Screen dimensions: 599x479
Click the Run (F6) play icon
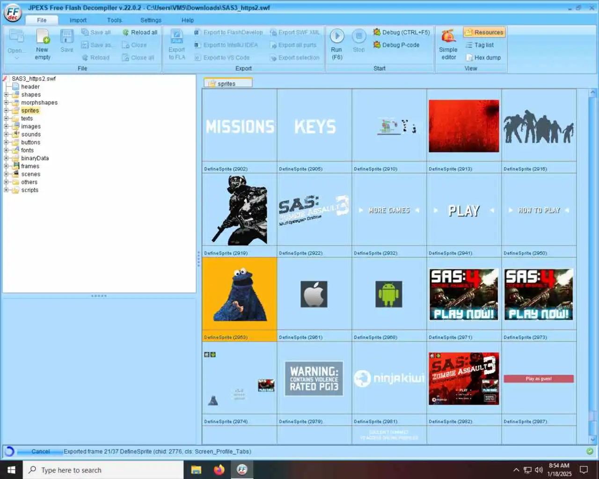coord(337,36)
